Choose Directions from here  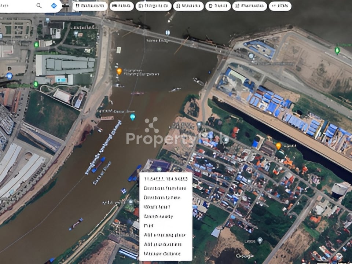(166, 188)
